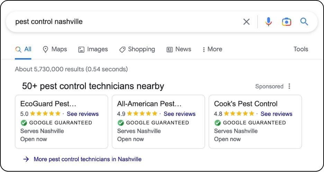Image resolution: width=324 pixels, height=172 pixels.
Task: Click the Google Guaranteed checkmark for Cook's
Action: tap(217, 123)
